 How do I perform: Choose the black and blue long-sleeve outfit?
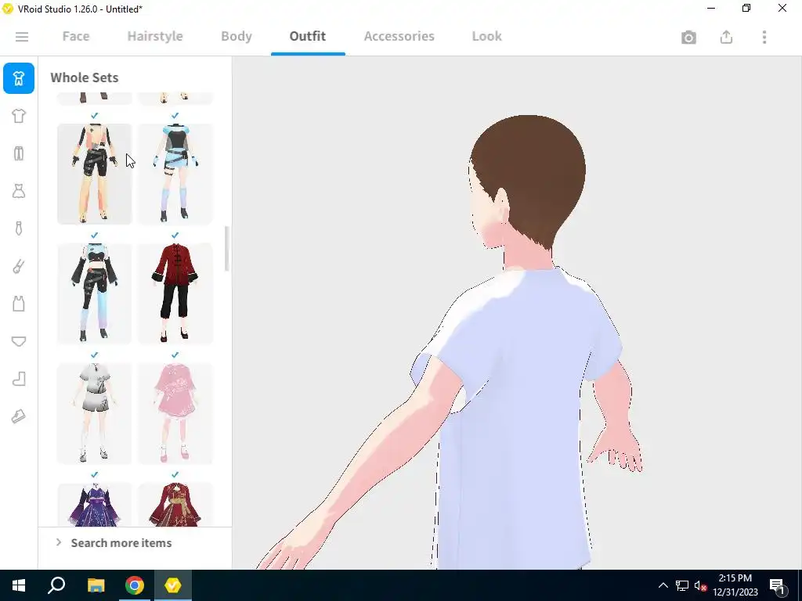pyautogui.click(x=95, y=293)
